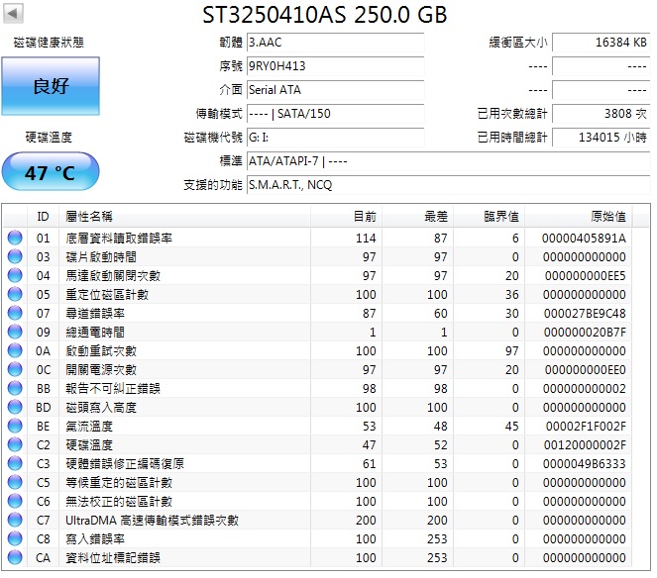The height and width of the screenshot is (578, 657).
Task: Click the 原始值 column header
Action: [x=606, y=216]
